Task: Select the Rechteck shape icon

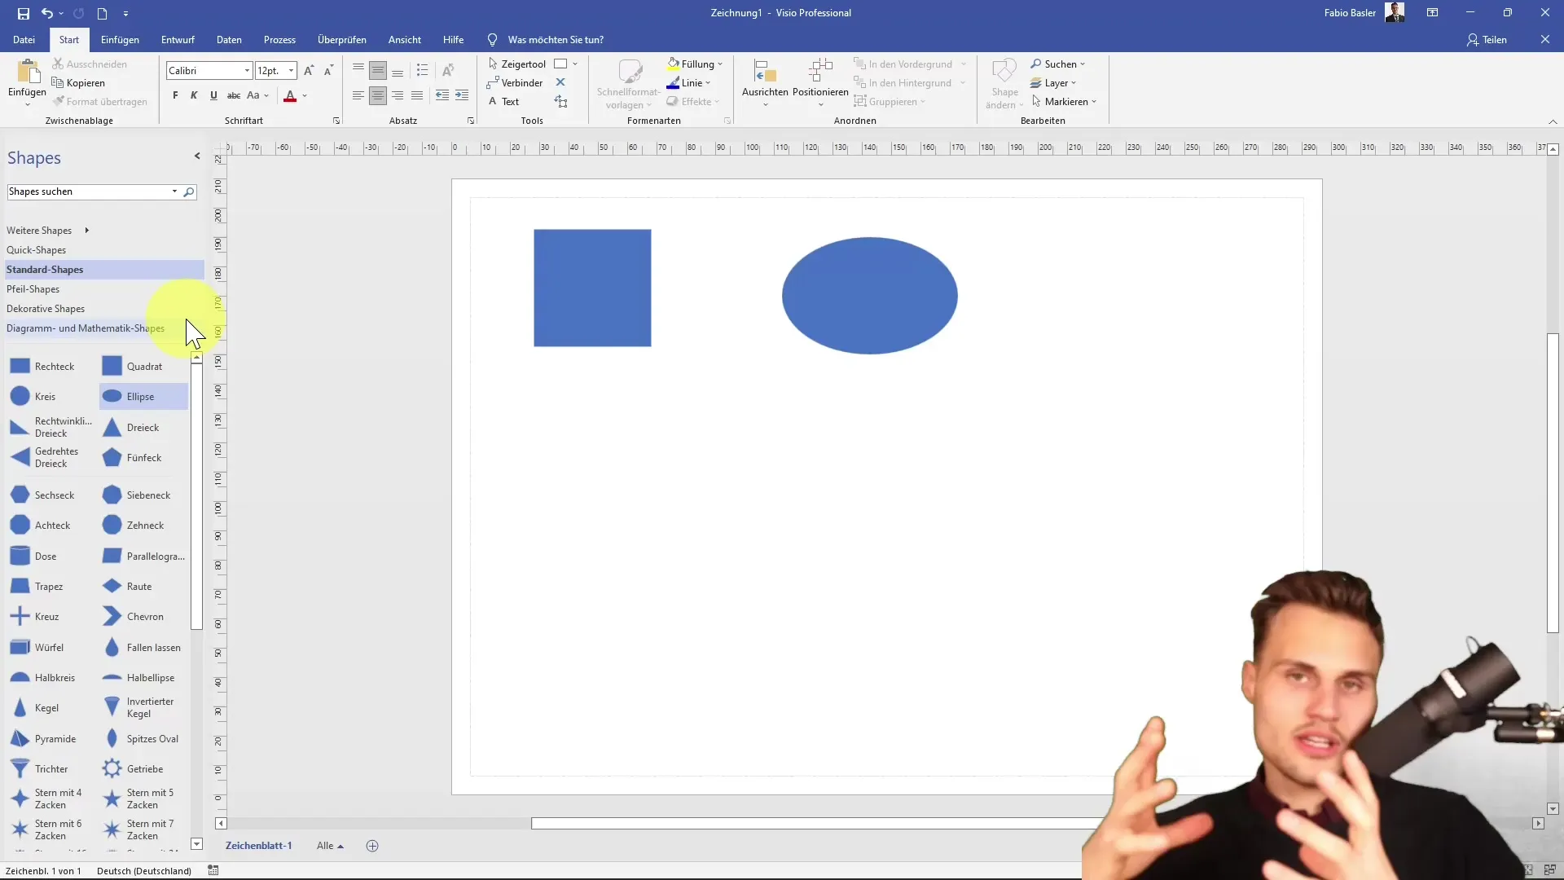Action: [20, 367]
